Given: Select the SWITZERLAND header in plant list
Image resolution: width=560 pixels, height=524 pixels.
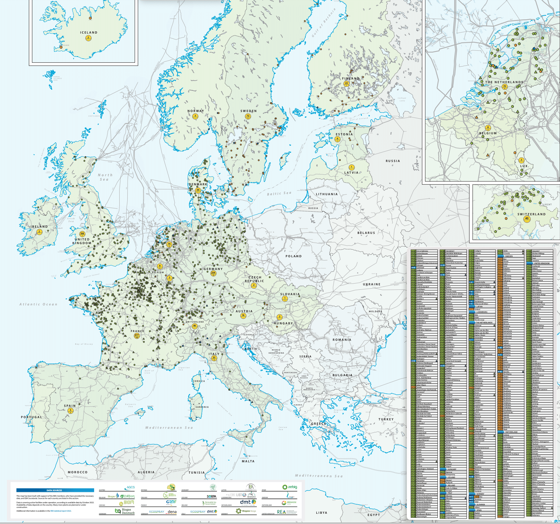Looking at the screenshot, I should tap(511, 432).
